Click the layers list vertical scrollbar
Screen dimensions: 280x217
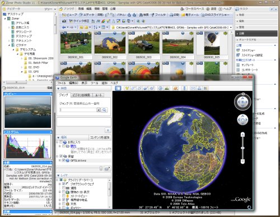pyautogui.click(x=109, y=193)
